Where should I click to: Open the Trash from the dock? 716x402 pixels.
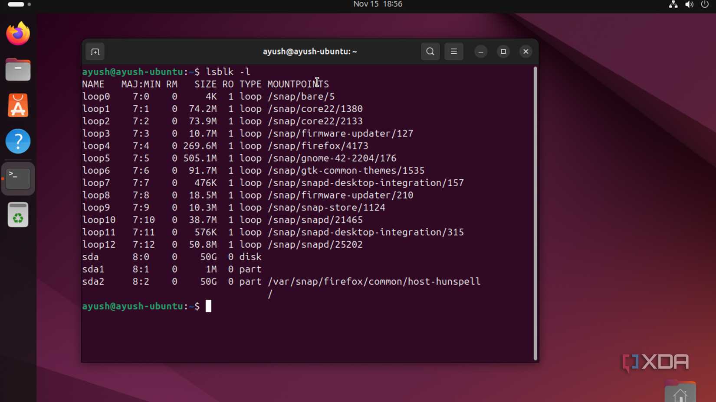click(x=18, y=215)
